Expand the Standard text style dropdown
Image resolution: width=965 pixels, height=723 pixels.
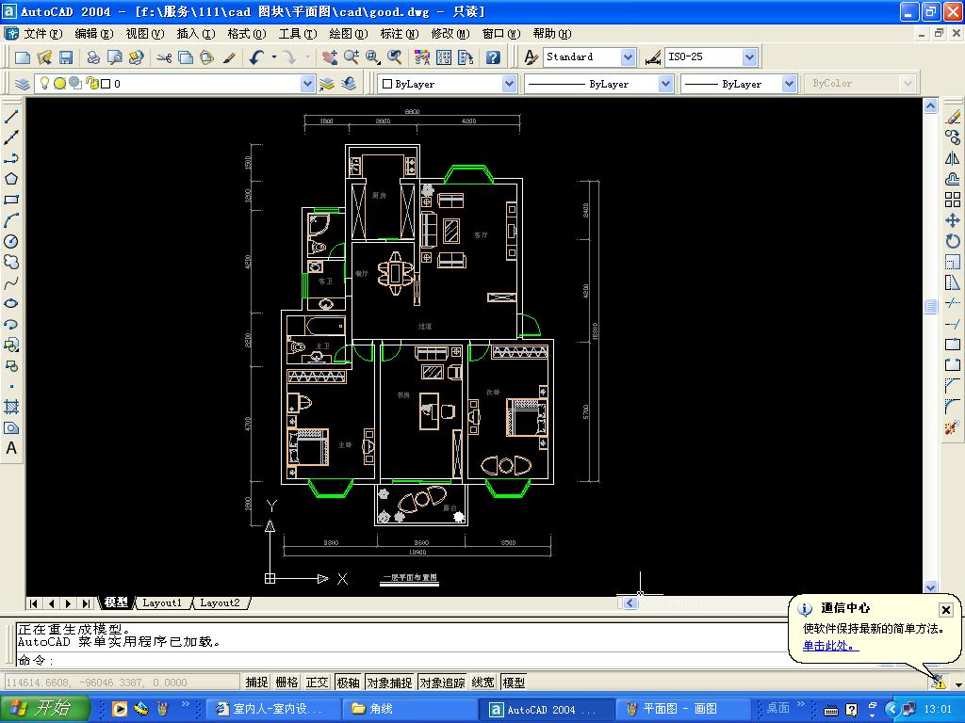[x=628, y=57]
